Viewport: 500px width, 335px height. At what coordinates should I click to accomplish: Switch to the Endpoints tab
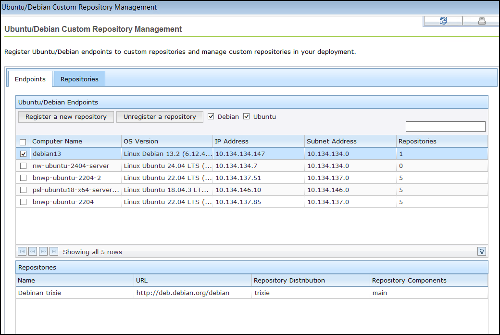pos(30,79)
